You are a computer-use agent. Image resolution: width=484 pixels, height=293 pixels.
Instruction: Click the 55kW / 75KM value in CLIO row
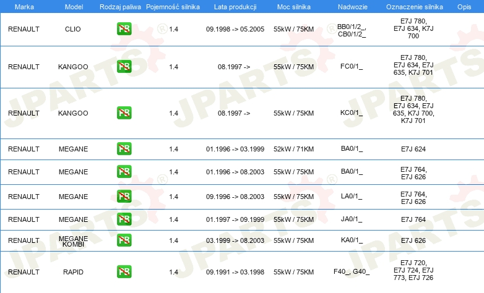pyautogui.click(x=293, y=29)
